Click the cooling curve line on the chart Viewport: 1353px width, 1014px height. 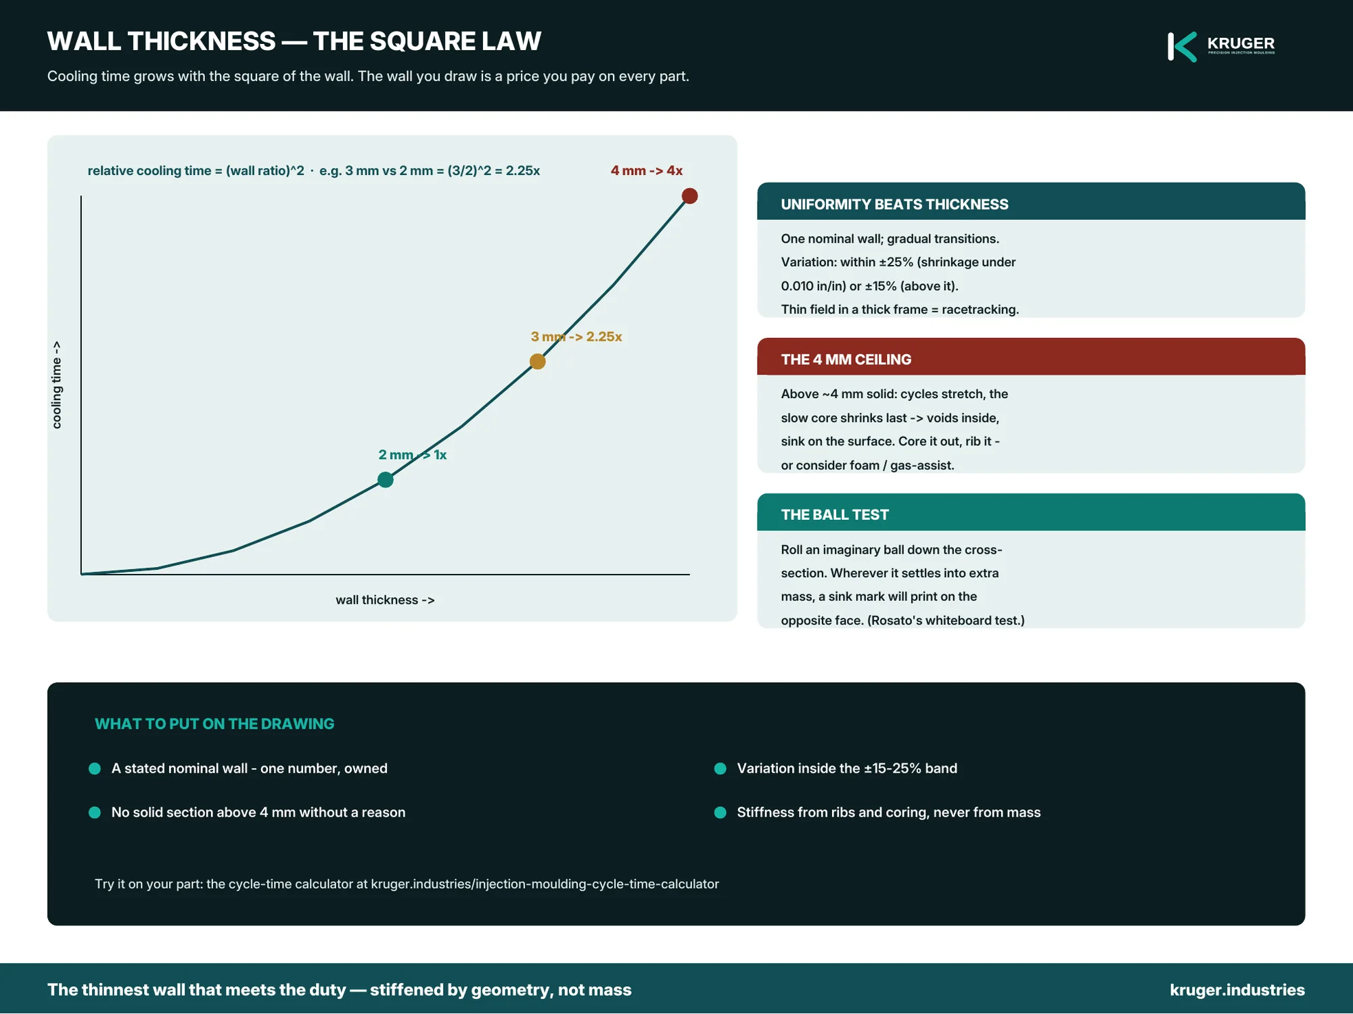461,427
